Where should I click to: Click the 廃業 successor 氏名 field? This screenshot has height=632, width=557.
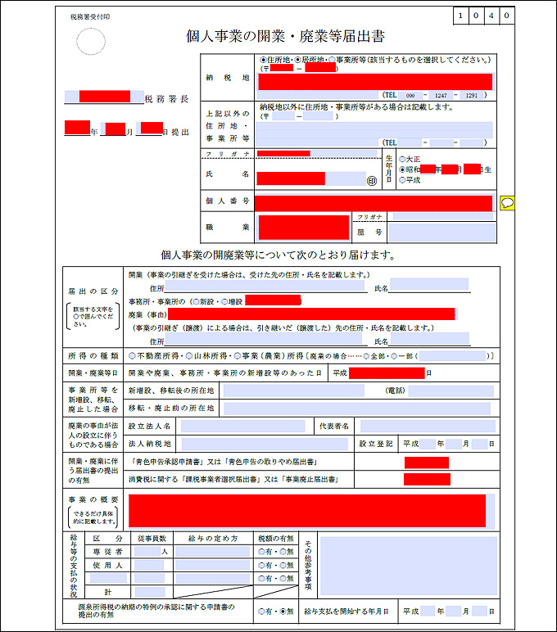[x=429, y=339]
